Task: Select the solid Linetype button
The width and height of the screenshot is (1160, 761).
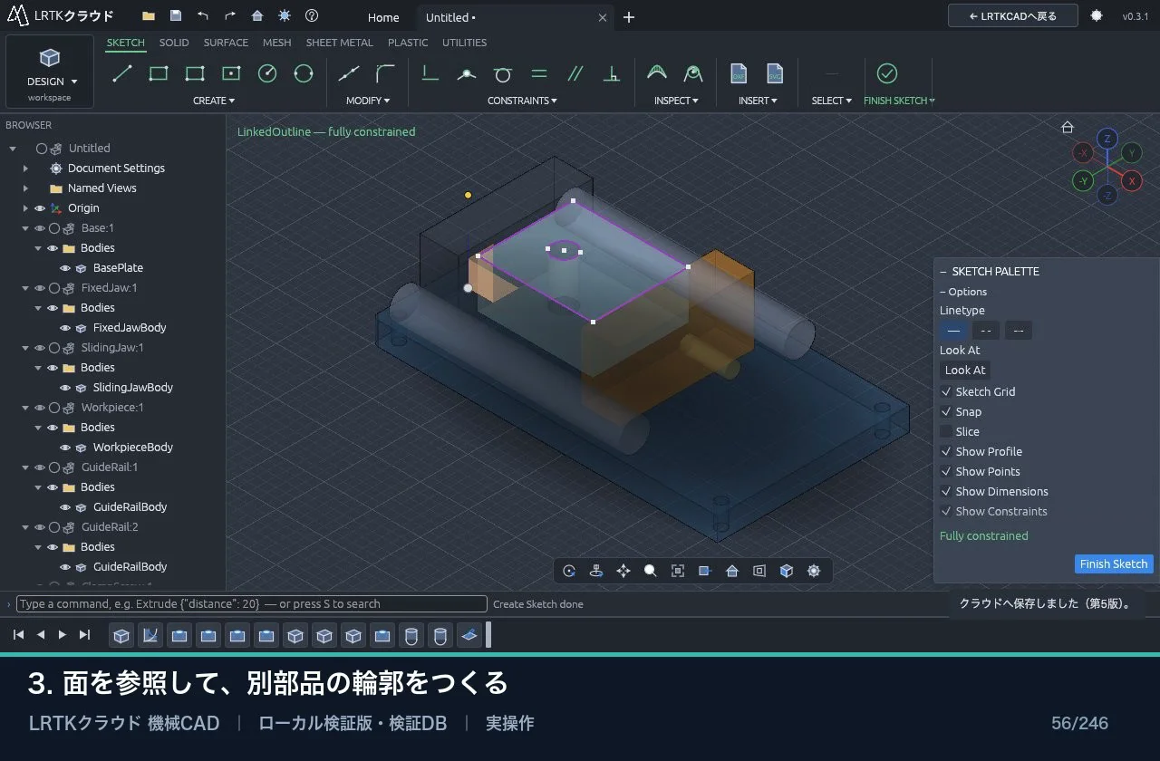Action: coord(952,331)
